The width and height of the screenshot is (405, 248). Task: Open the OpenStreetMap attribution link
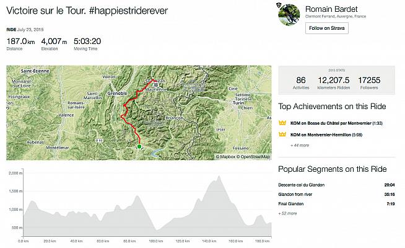coord(254,157)
